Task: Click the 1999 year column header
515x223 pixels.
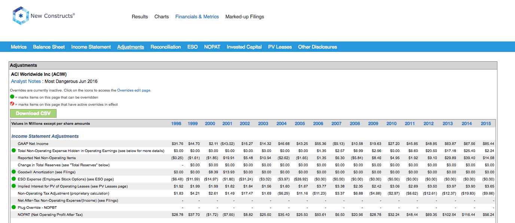Action: click(193, 124)
